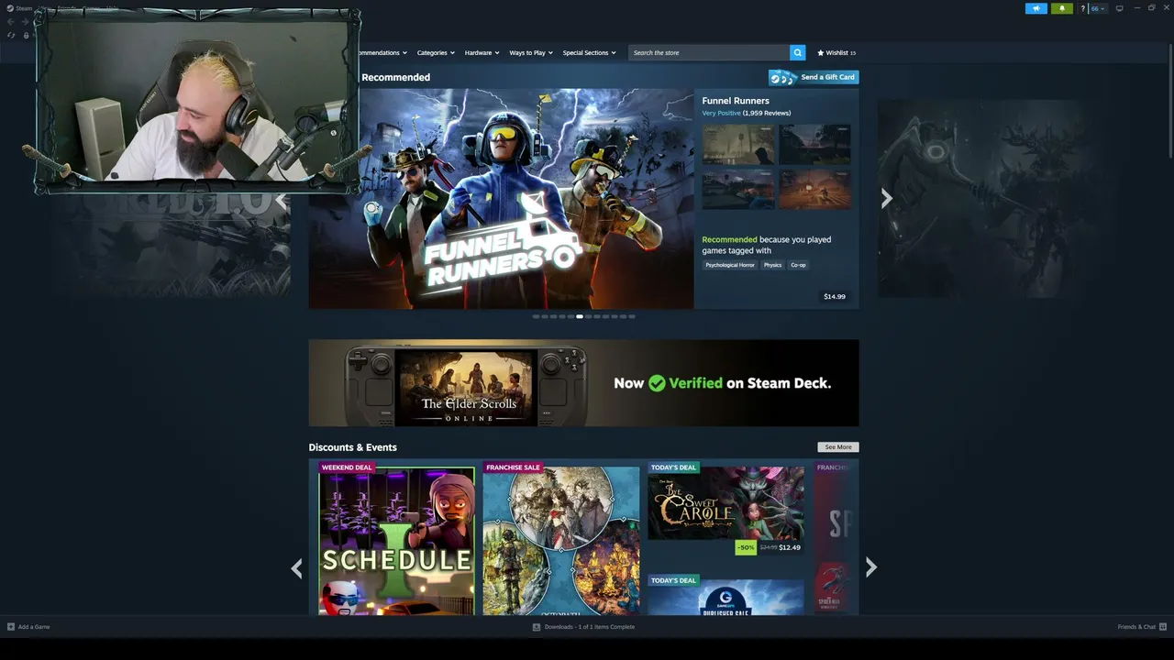Click the Funnel Runners title text
This screenshot has width=1174, height=660.
[x=736, y=101]
